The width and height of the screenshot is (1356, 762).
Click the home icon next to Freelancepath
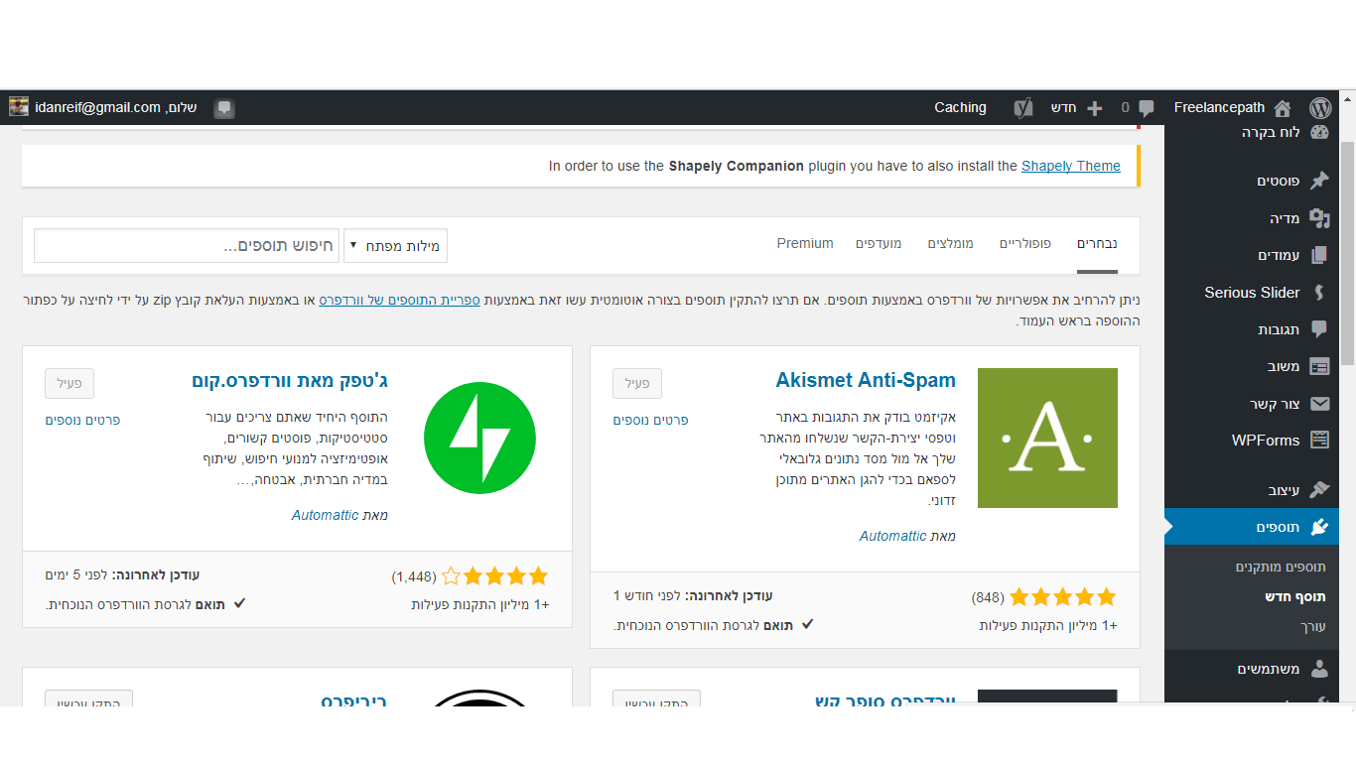coord(1283,108)
